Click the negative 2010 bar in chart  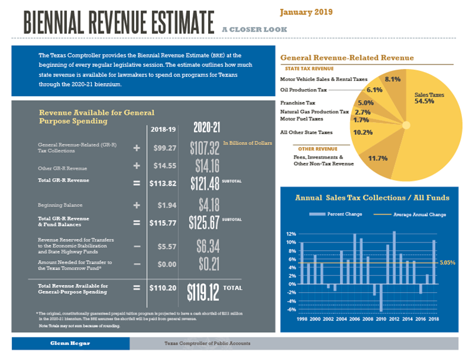380,298
